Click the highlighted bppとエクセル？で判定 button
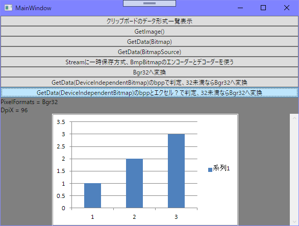Viewport: 299px width, 226px height. point(149,92)
